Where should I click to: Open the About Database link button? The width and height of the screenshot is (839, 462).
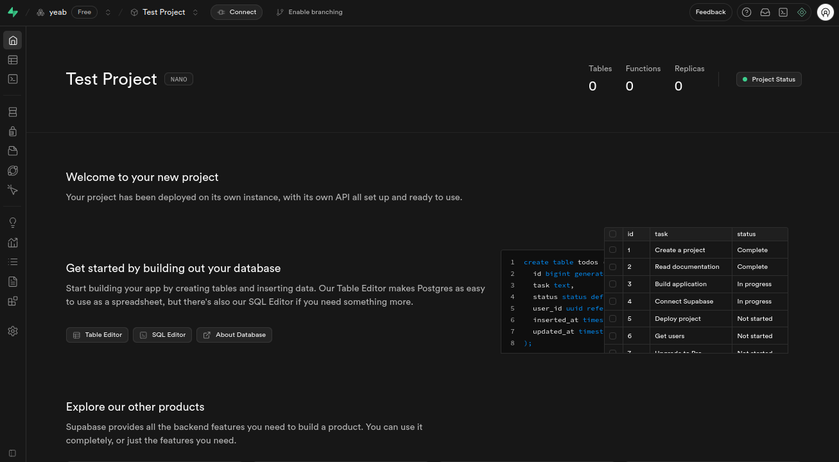(234, 335)
